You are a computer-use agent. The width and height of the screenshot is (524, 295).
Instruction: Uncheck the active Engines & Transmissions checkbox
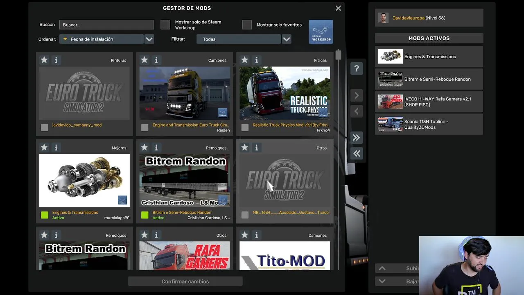pyautogui.click(x=45, y=215)
